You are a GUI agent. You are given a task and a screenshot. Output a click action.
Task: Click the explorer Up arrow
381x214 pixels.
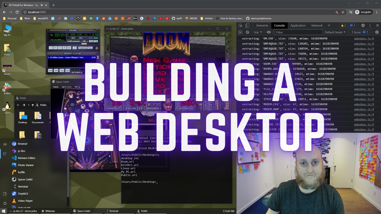(x=33, y=105)
